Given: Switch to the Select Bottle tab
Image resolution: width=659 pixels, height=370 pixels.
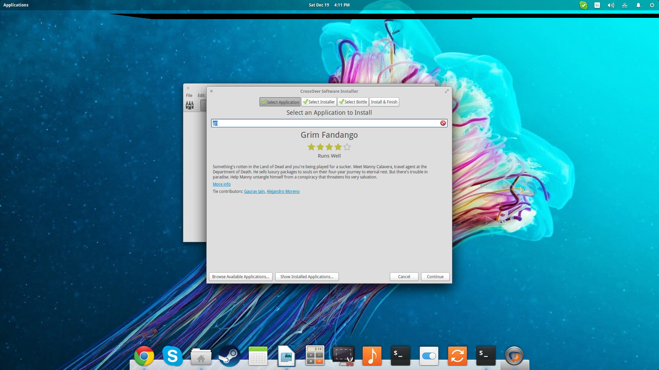Looking at the screenshot, I should click(x=353, y=102).
